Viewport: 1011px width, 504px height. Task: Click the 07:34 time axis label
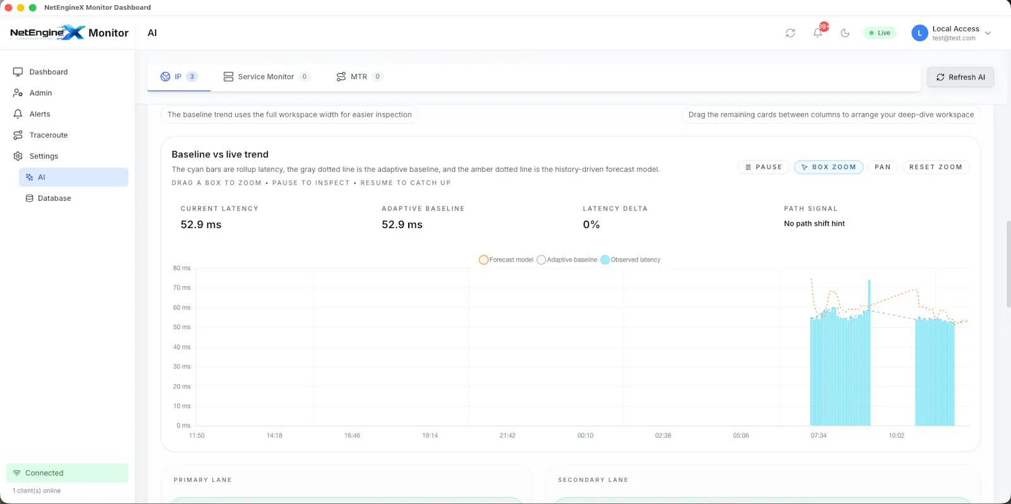click(818, 436)
